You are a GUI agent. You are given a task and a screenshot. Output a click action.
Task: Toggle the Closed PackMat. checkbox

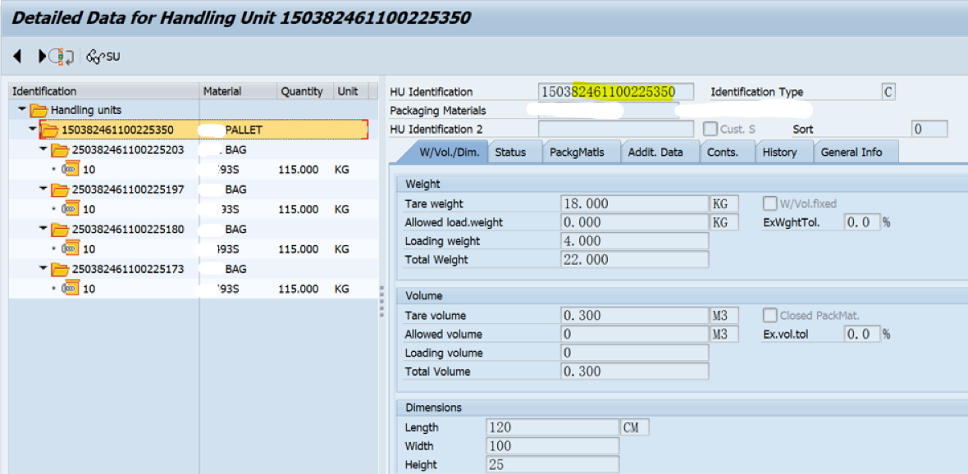(x=769, y=314)
